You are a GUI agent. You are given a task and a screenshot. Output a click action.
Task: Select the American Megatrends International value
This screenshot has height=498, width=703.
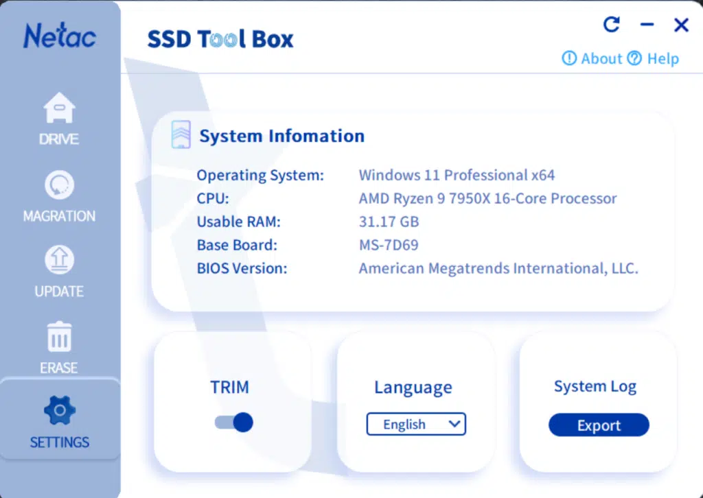coord(498,268)
